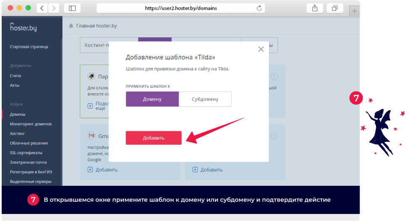Open Хостинг in sidebar
Image resolution: width=405 pixels, height=221 pixels.
(17, 134)
